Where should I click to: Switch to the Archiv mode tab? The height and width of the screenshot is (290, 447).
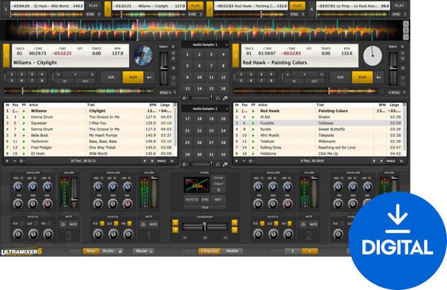tap(108, 251)
